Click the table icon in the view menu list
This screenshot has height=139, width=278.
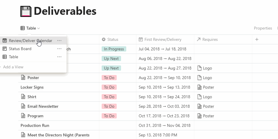5,57
